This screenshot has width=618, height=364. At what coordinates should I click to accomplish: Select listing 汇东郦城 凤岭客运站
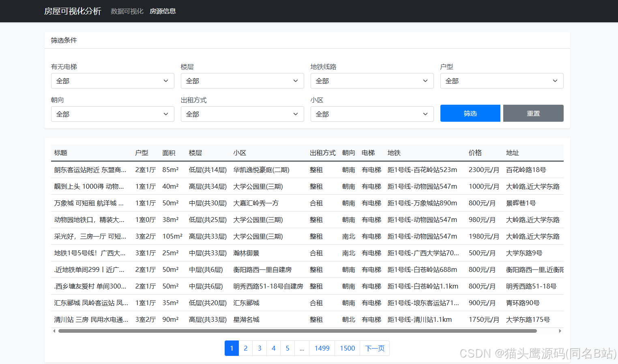click(91, 303)
